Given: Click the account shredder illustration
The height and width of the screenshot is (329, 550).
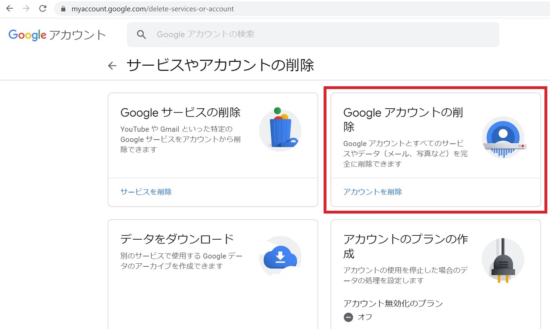Looking at the screenshot, I should [503, 138].
